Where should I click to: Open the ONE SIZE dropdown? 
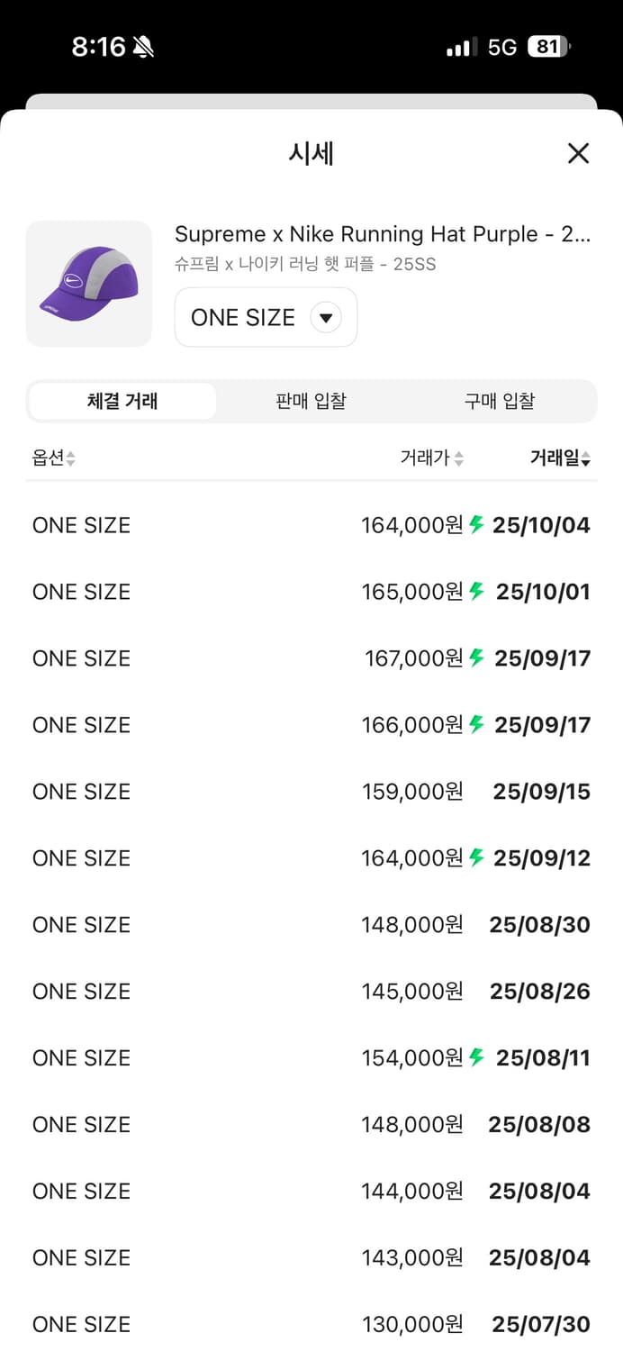click(266, 317)
